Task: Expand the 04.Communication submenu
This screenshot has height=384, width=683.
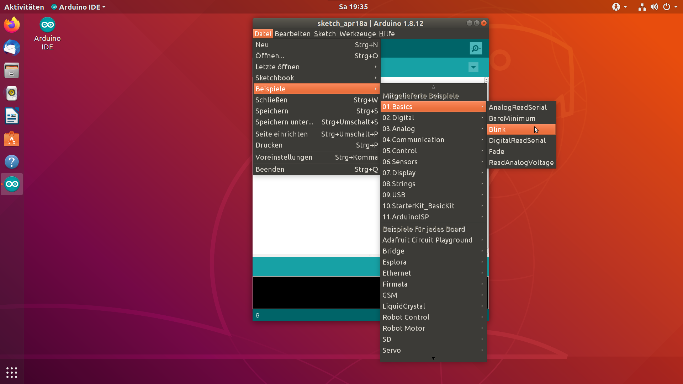Action: coord(433,140)
